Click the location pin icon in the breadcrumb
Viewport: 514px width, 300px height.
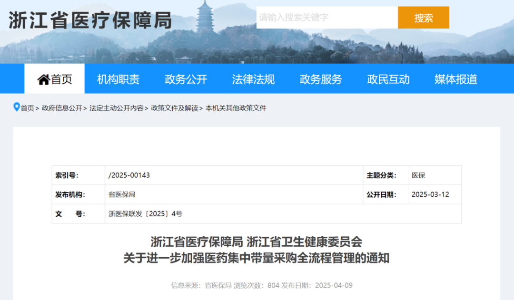(x=16, y=107)
